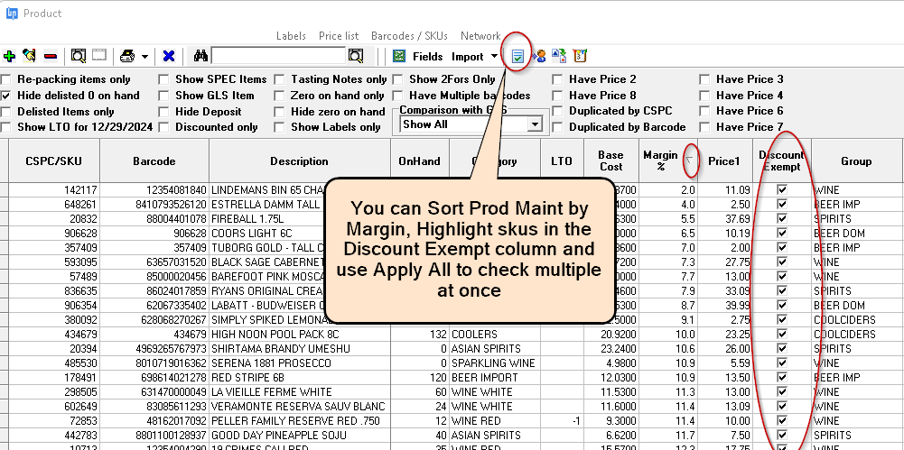This screenshot has height=450, width=904.
Task: Check Duplicated by CSPC
Action: point(557,111)
